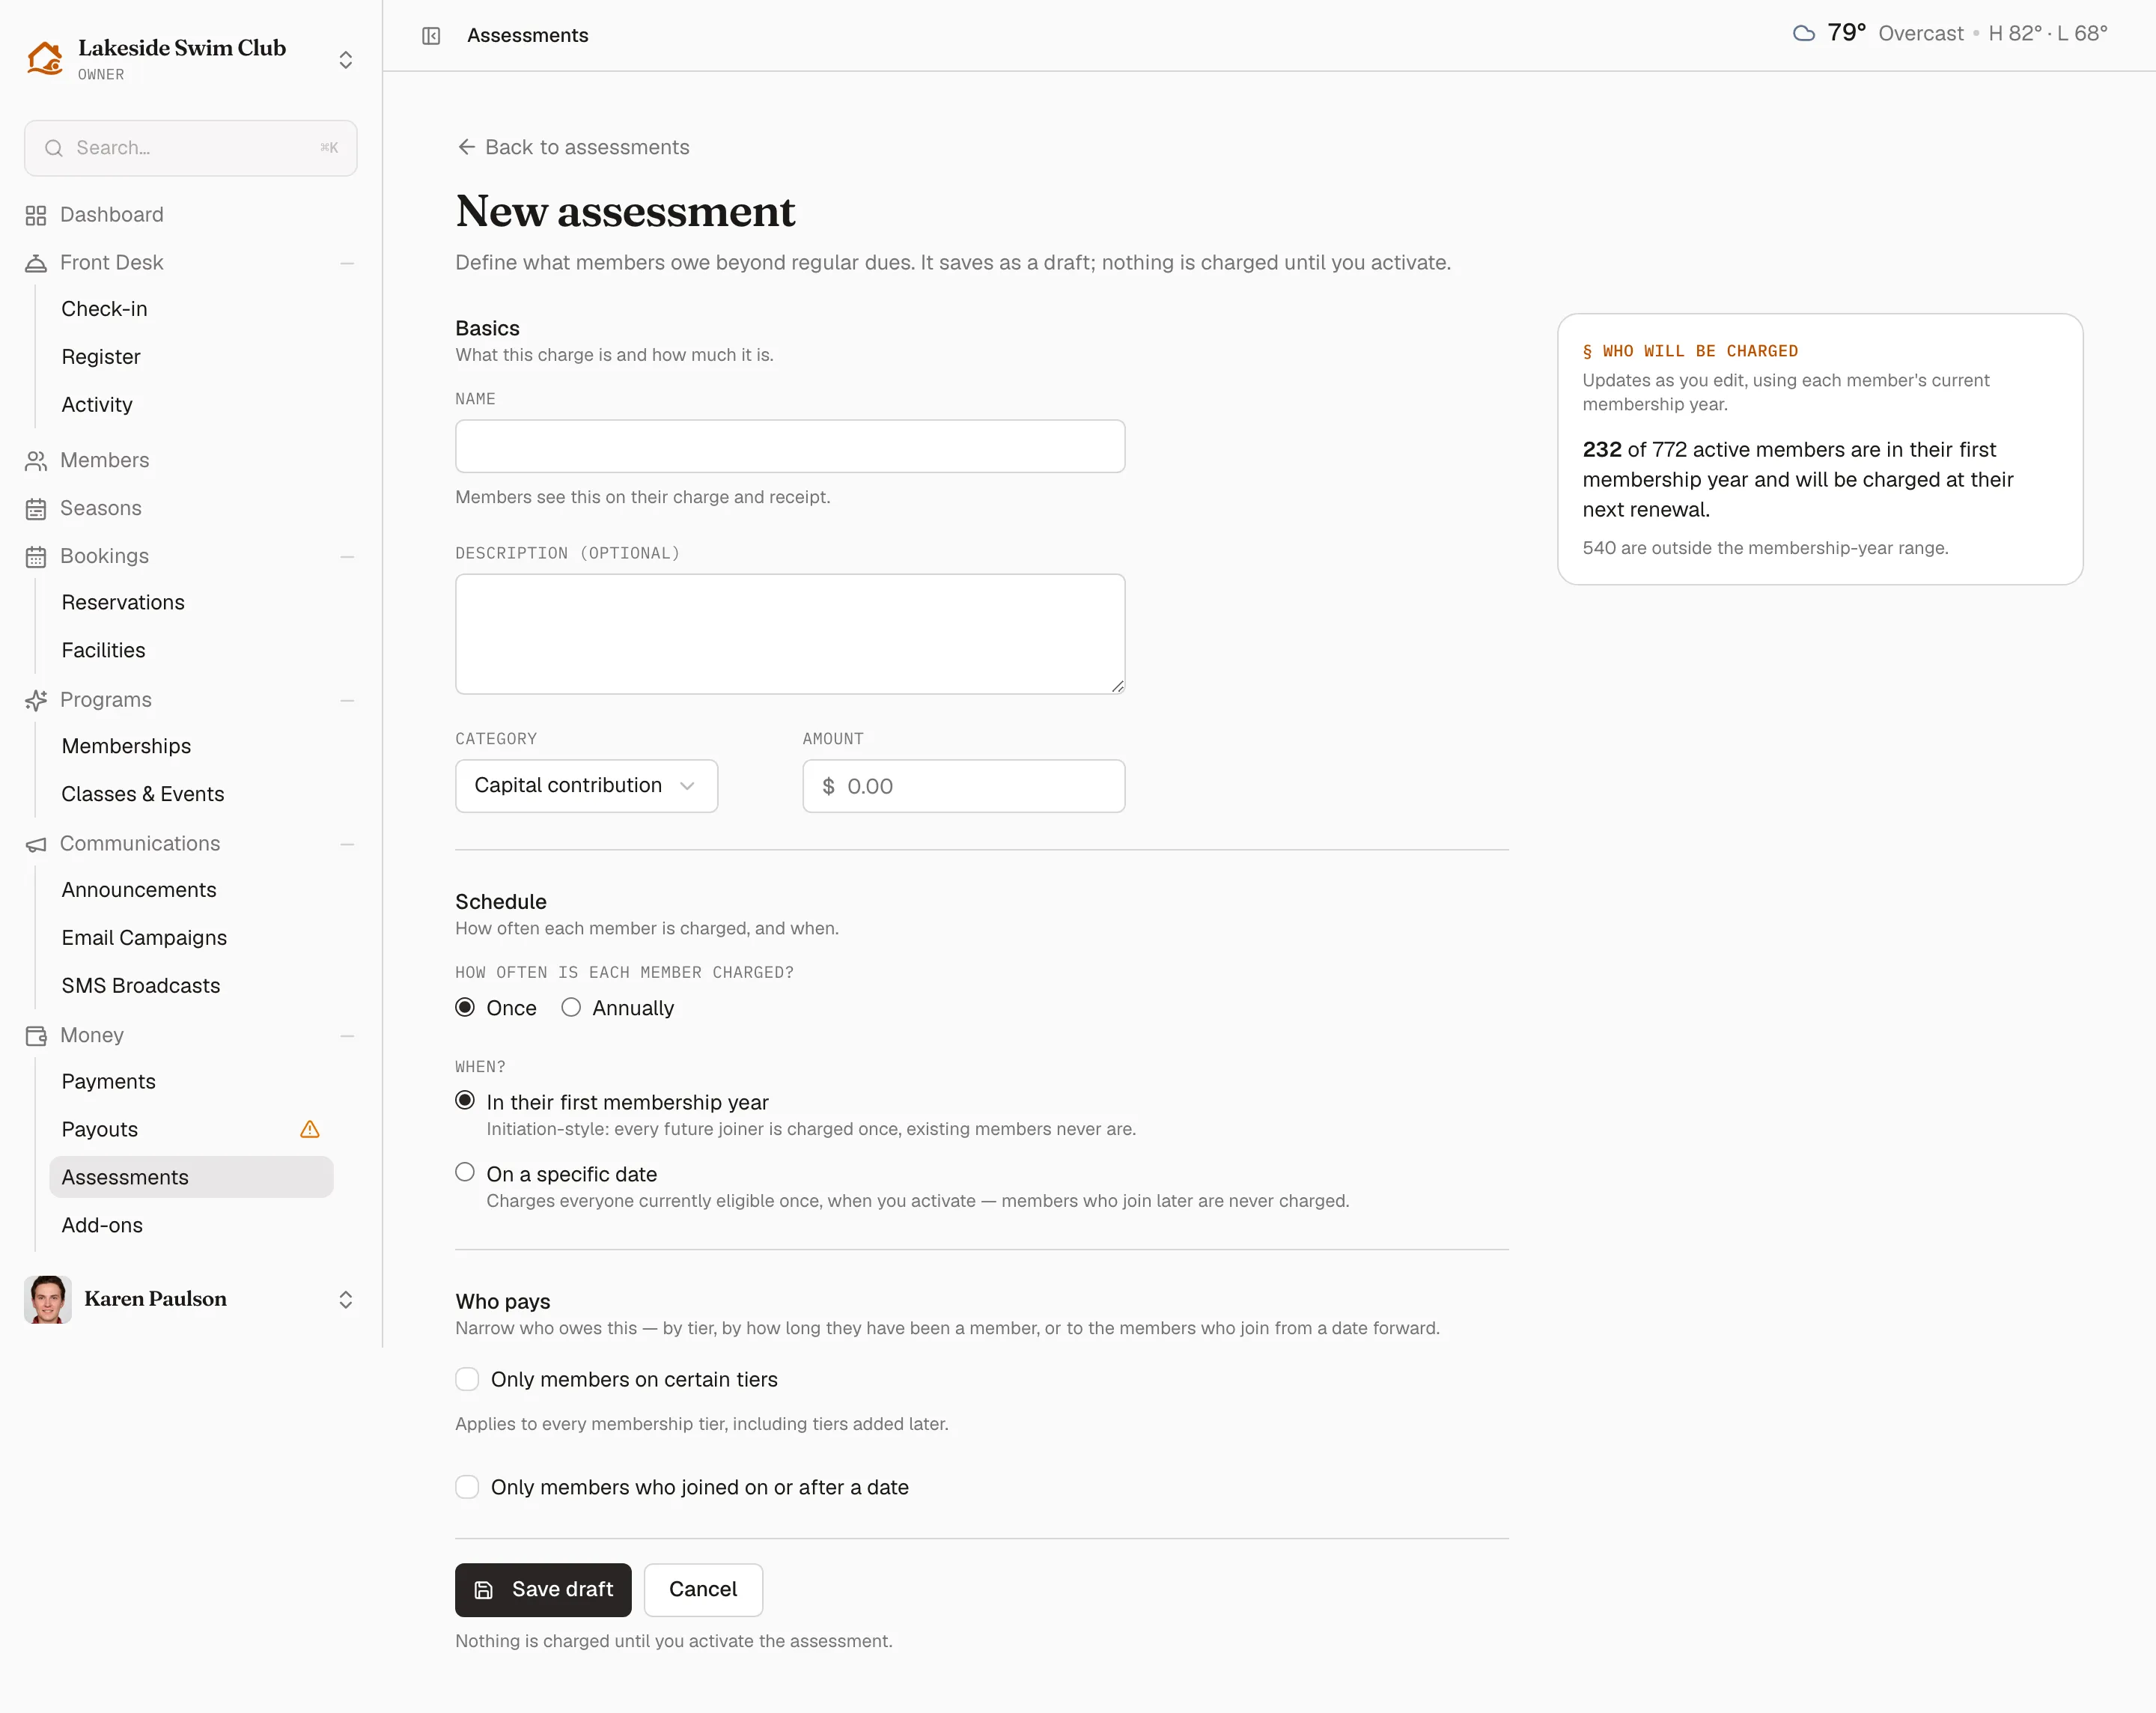Click Karen Paulson's avatar photo
This screenshot has height=1713, width=2156.
click(48, 1299)
